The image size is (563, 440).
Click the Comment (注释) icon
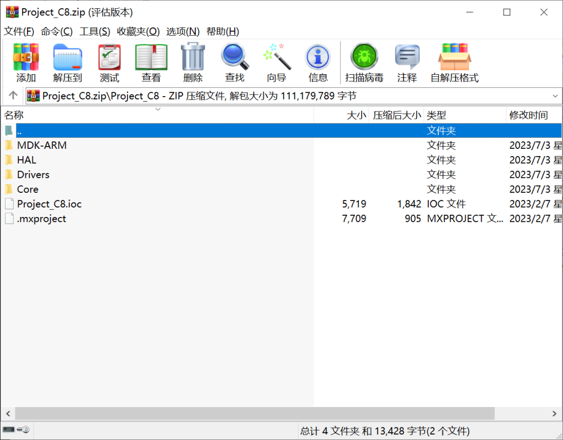point(407,57)
